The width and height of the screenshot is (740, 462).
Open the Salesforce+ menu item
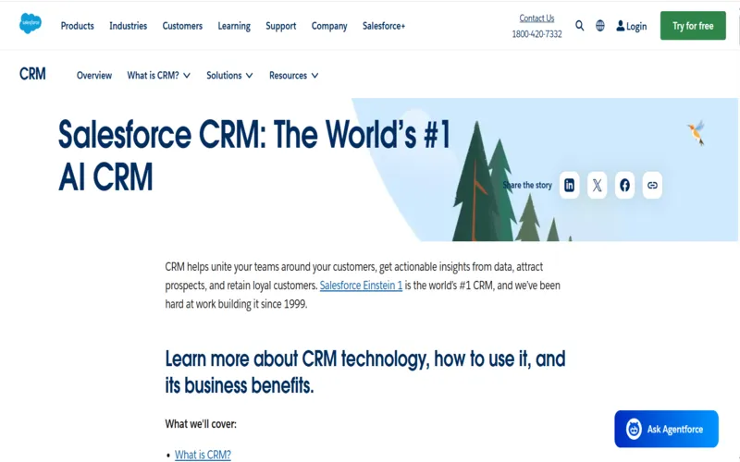pos(384,26)
